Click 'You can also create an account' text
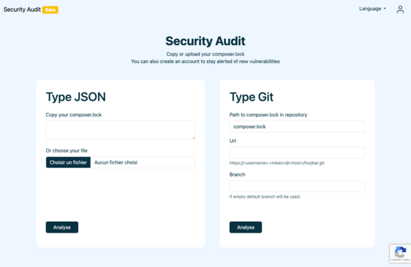 pyautogui.click(x=206, y=62)
